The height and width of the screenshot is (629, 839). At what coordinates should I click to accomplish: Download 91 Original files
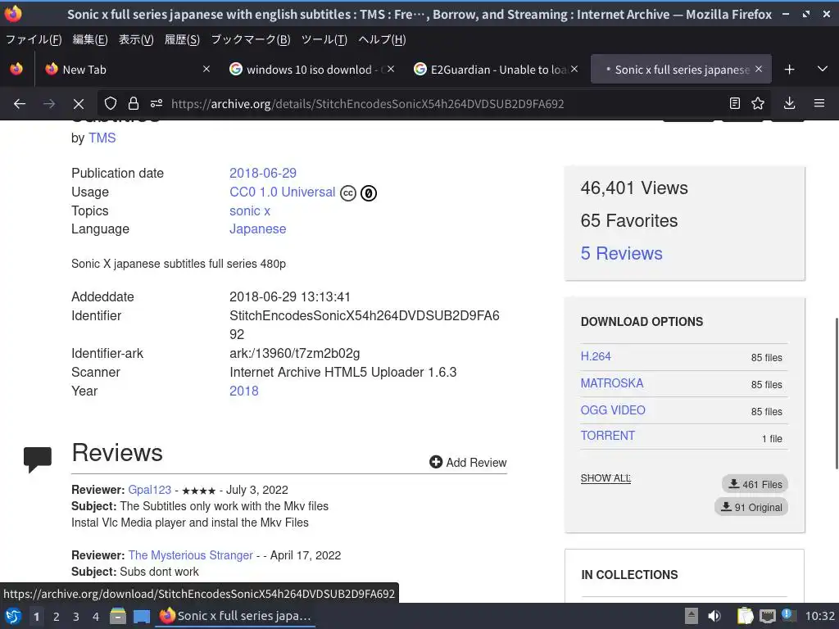click(x=751, y=507)
